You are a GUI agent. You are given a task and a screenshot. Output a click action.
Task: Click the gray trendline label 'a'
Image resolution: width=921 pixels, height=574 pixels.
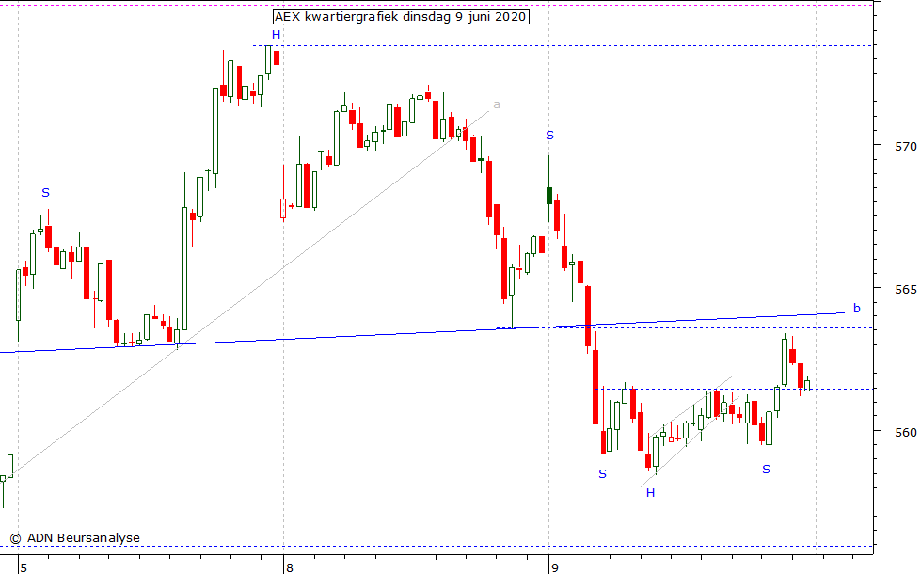pyautogui.click(x=497, y=104)
